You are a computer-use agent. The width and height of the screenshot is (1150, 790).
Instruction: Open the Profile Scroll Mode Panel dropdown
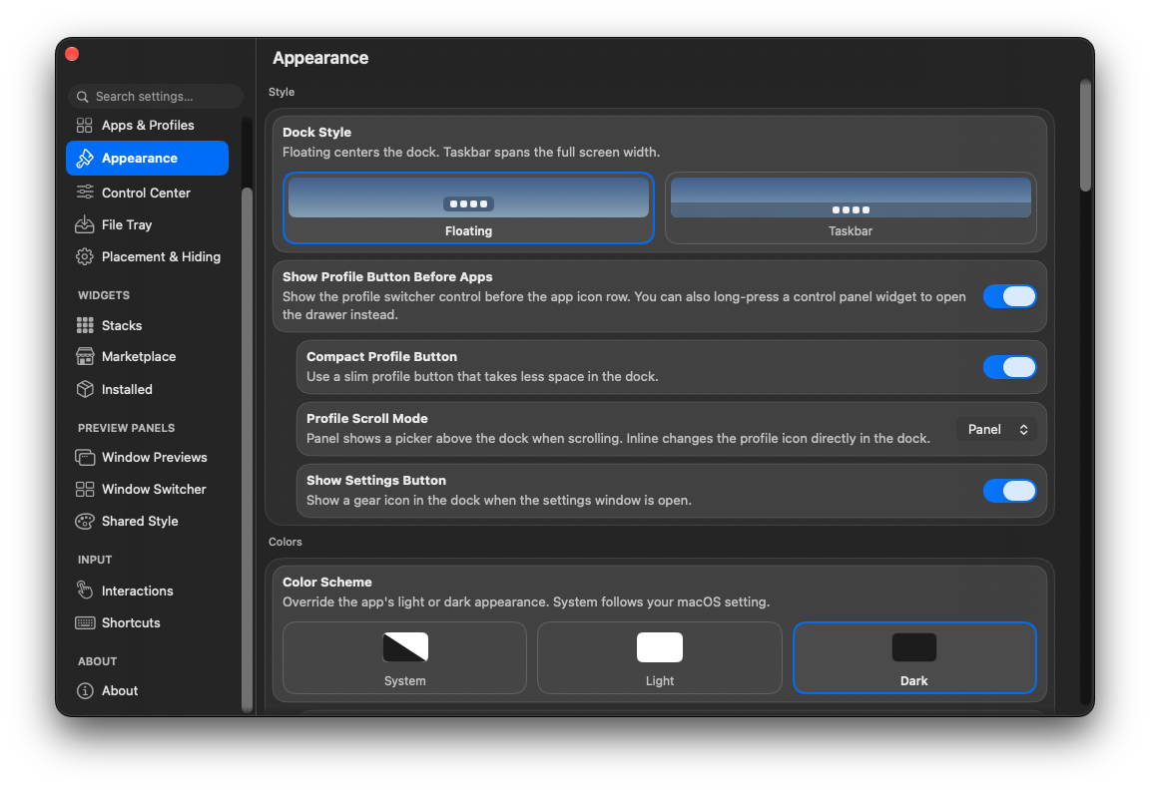996,430
